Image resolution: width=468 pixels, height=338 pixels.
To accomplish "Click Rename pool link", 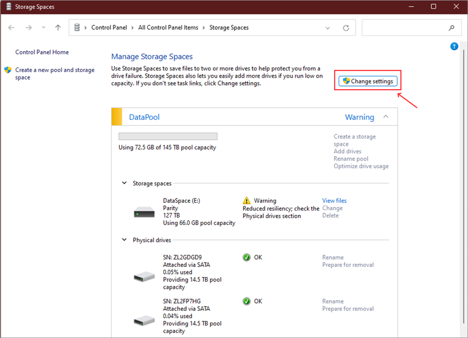I will [x=351, y=159].
